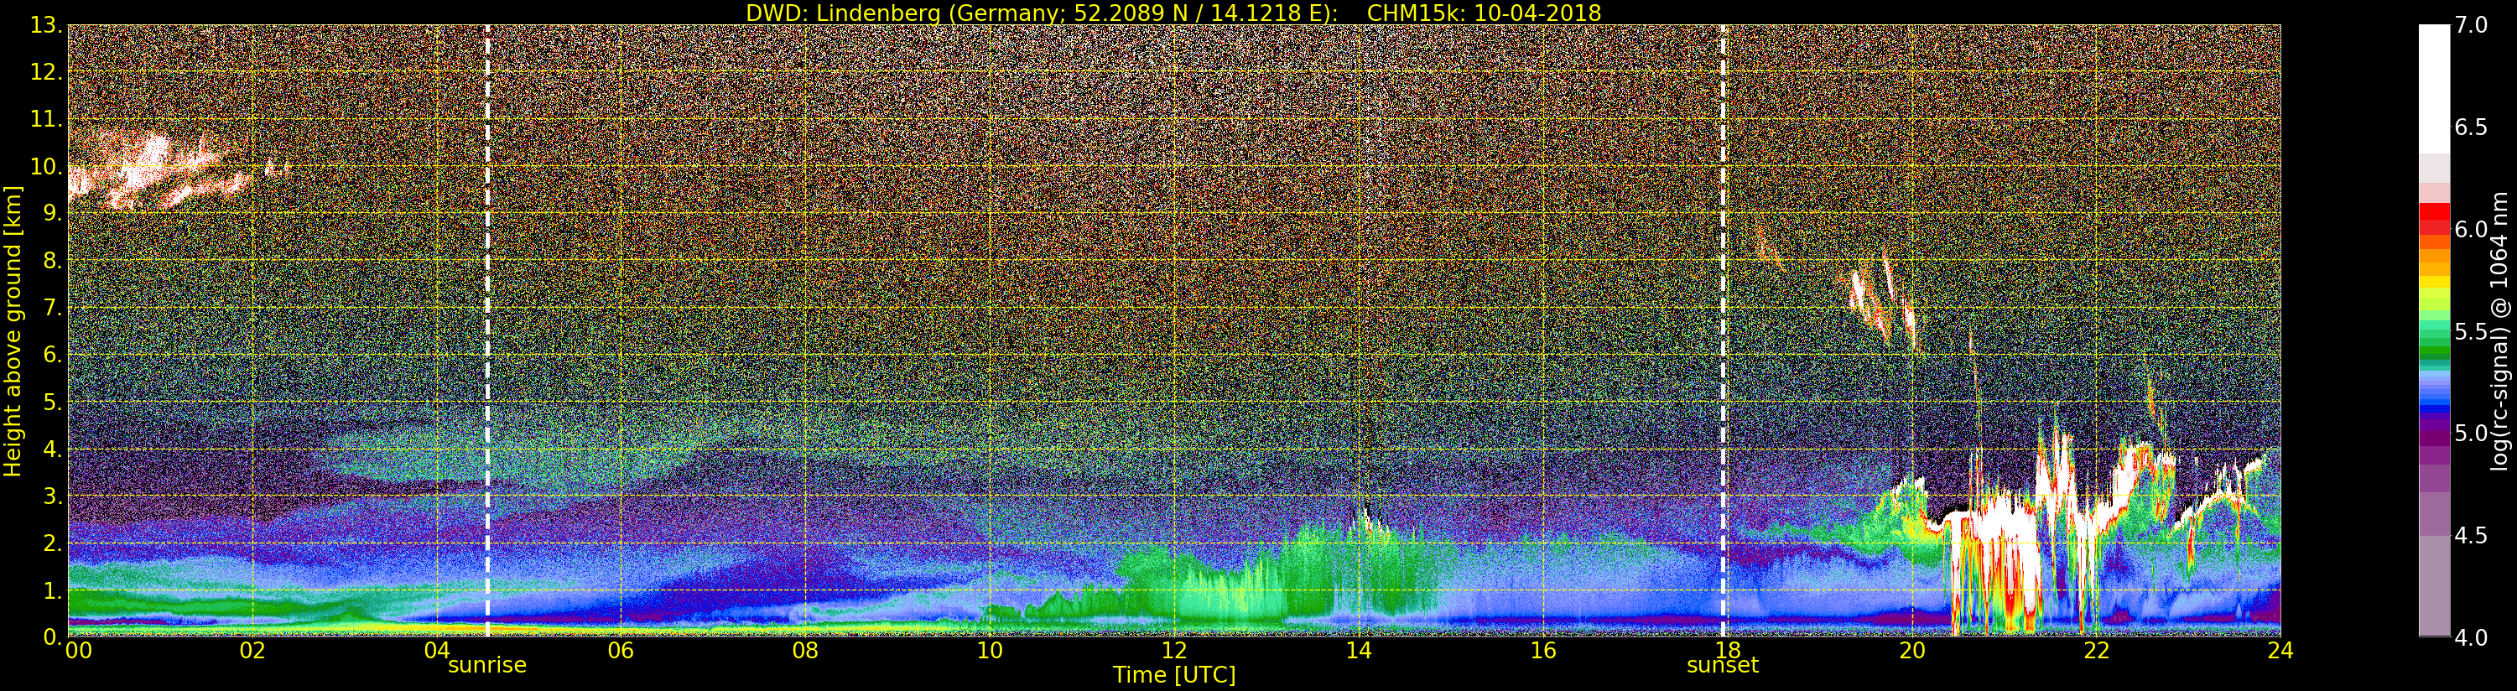
Task: Click the '18' time tick label
Action: pos(1727,650)
